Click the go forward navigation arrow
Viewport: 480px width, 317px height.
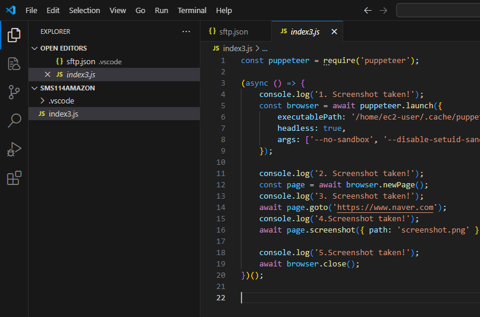[x=383, y=10]
